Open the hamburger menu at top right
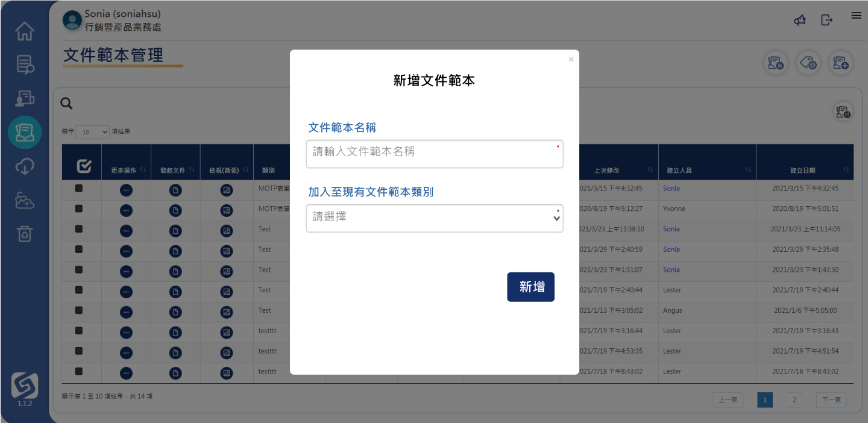868x423 pixels. [856, 16]
